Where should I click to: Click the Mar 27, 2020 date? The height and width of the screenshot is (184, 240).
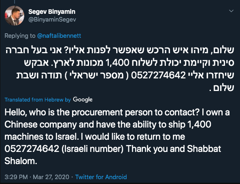(51, 177)
